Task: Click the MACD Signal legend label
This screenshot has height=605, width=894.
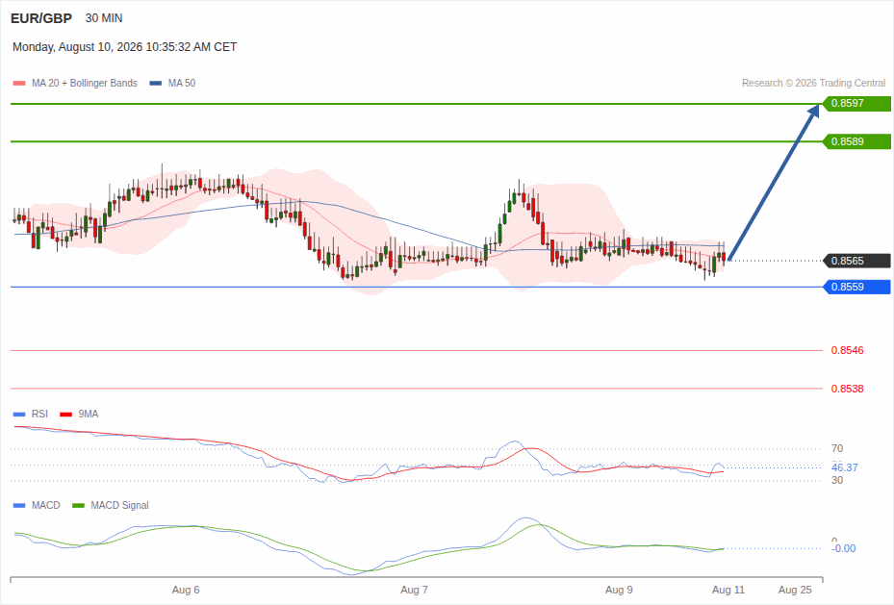Action: click(x=119, y=505)
